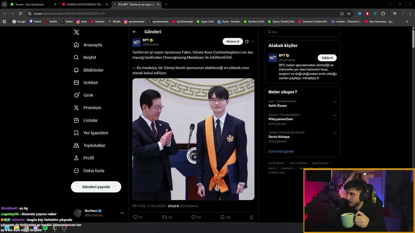Image resolution: width=415 pixels, height=233 pixels.
Task: Switch to ELWIND HOLYPHOENIX YouTube tab
Action: [x=85, y=4]
